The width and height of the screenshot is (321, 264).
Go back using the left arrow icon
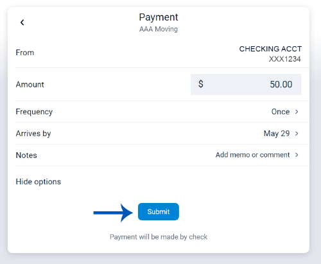(x=22, y=22)
